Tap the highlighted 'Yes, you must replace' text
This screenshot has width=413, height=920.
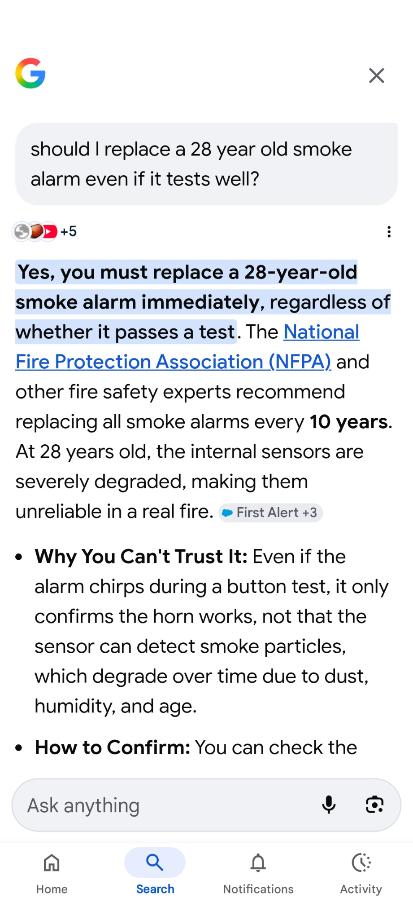coord(187,273)
